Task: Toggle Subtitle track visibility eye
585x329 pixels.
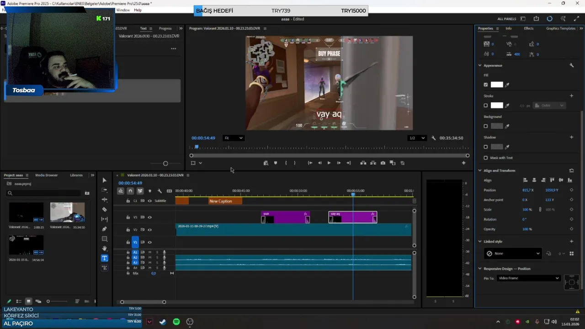Action: tap(149, 201)
